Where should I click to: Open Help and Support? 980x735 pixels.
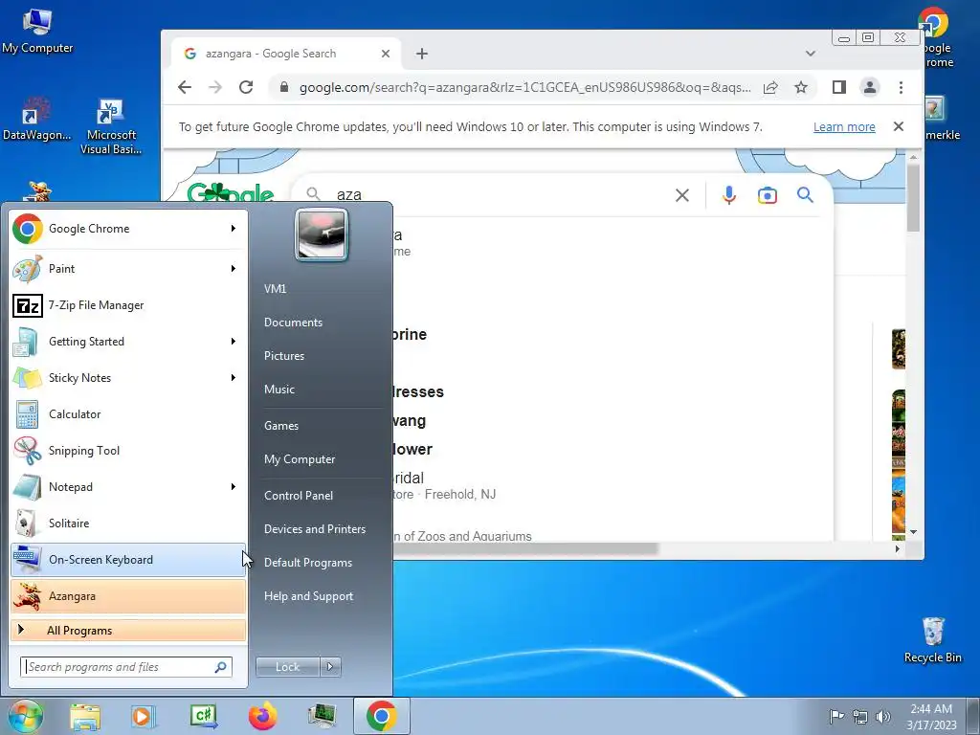tap(308, 596)
